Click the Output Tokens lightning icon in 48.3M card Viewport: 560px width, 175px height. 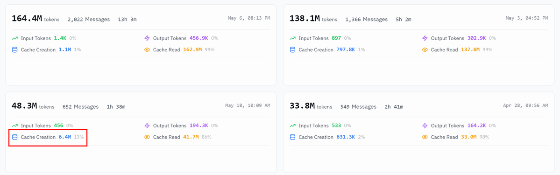[x=147, y=126]
